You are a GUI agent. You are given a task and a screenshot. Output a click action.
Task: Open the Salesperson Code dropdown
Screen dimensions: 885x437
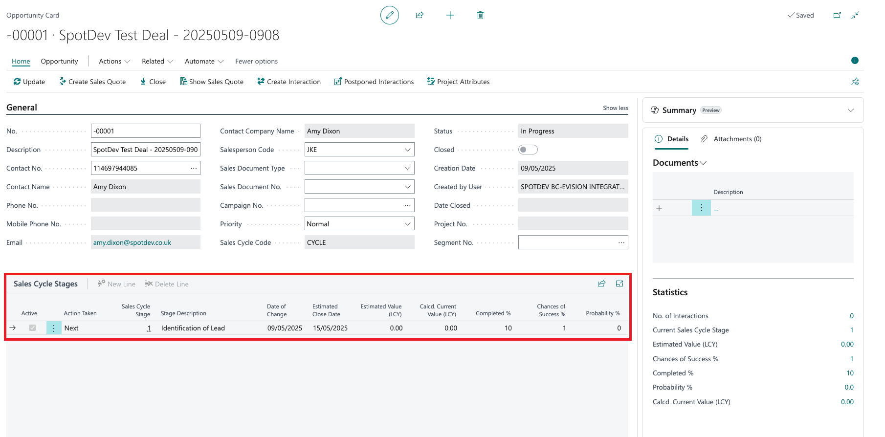click(407, 150)
